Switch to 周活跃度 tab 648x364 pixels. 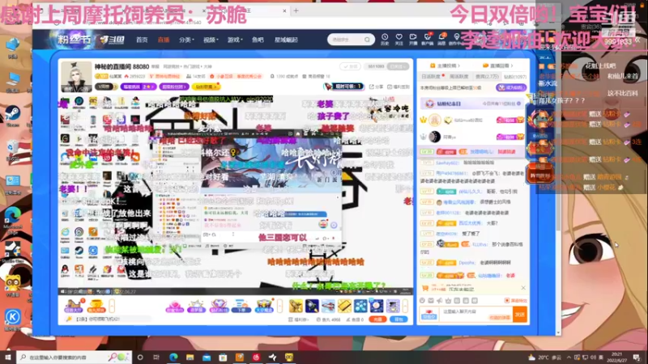(458, 77)
